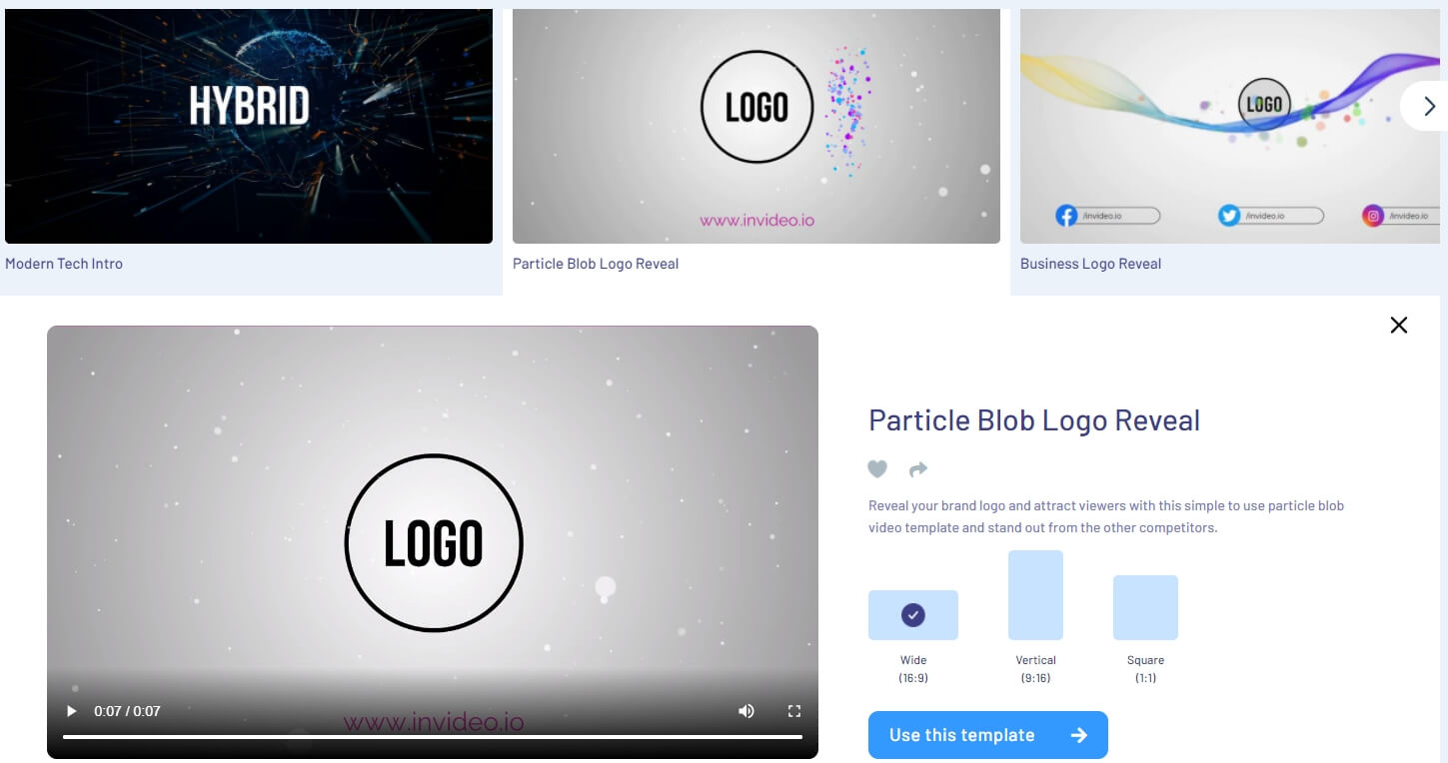Click Particle Blob Logo Reveal caption
The height and width of the screenshot is (763, 1448).
[x=596, y=264]
